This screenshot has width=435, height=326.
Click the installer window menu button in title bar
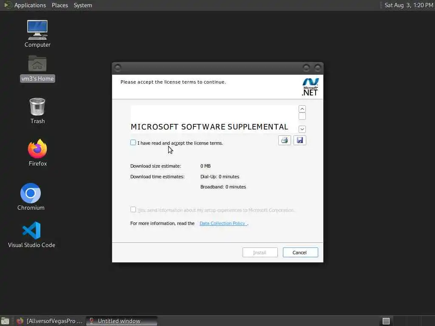118,67
